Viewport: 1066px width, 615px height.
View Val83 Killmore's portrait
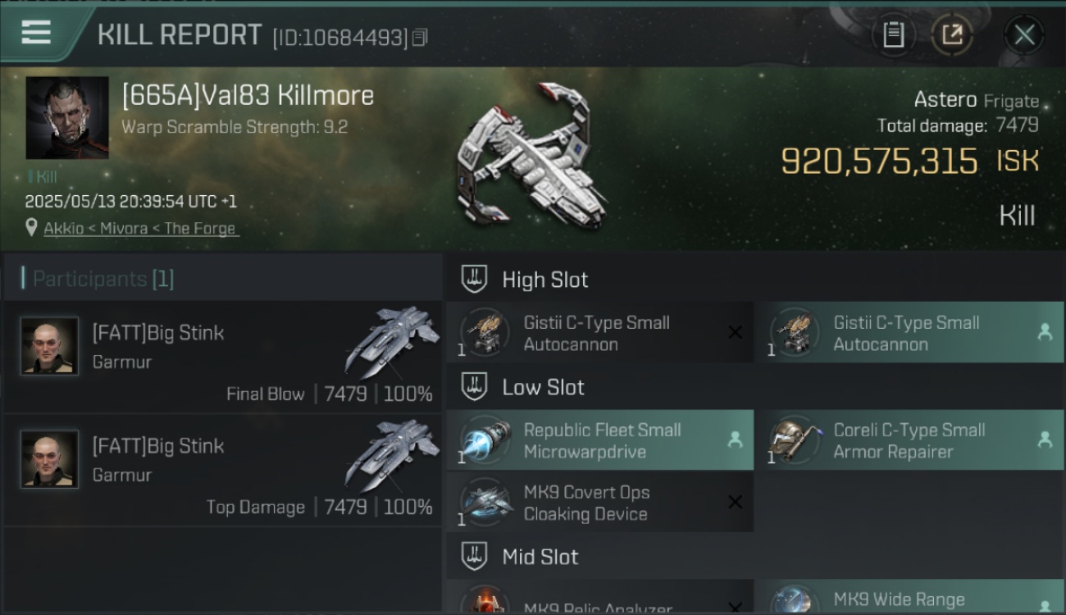click(67, 118)
